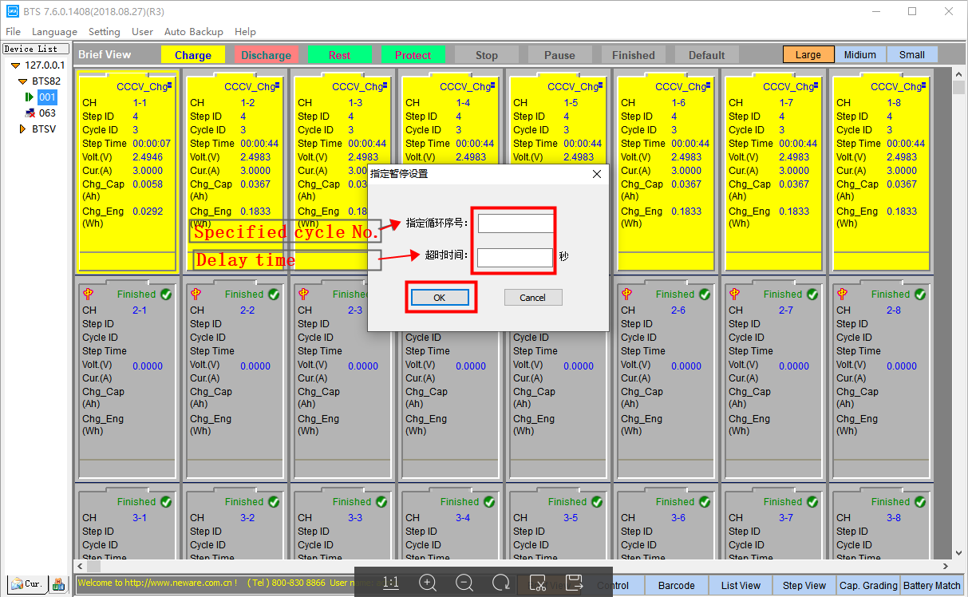Click the green check icon on channel 2-6
The height and width of the screenshot is (597, 968).
coord(705,295)
